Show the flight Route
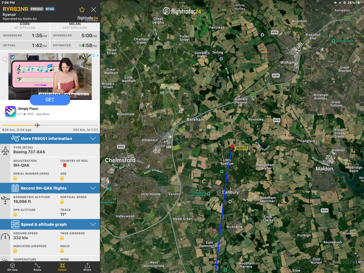The width and height of the screenshot is (364, 273). coord(37,267)
